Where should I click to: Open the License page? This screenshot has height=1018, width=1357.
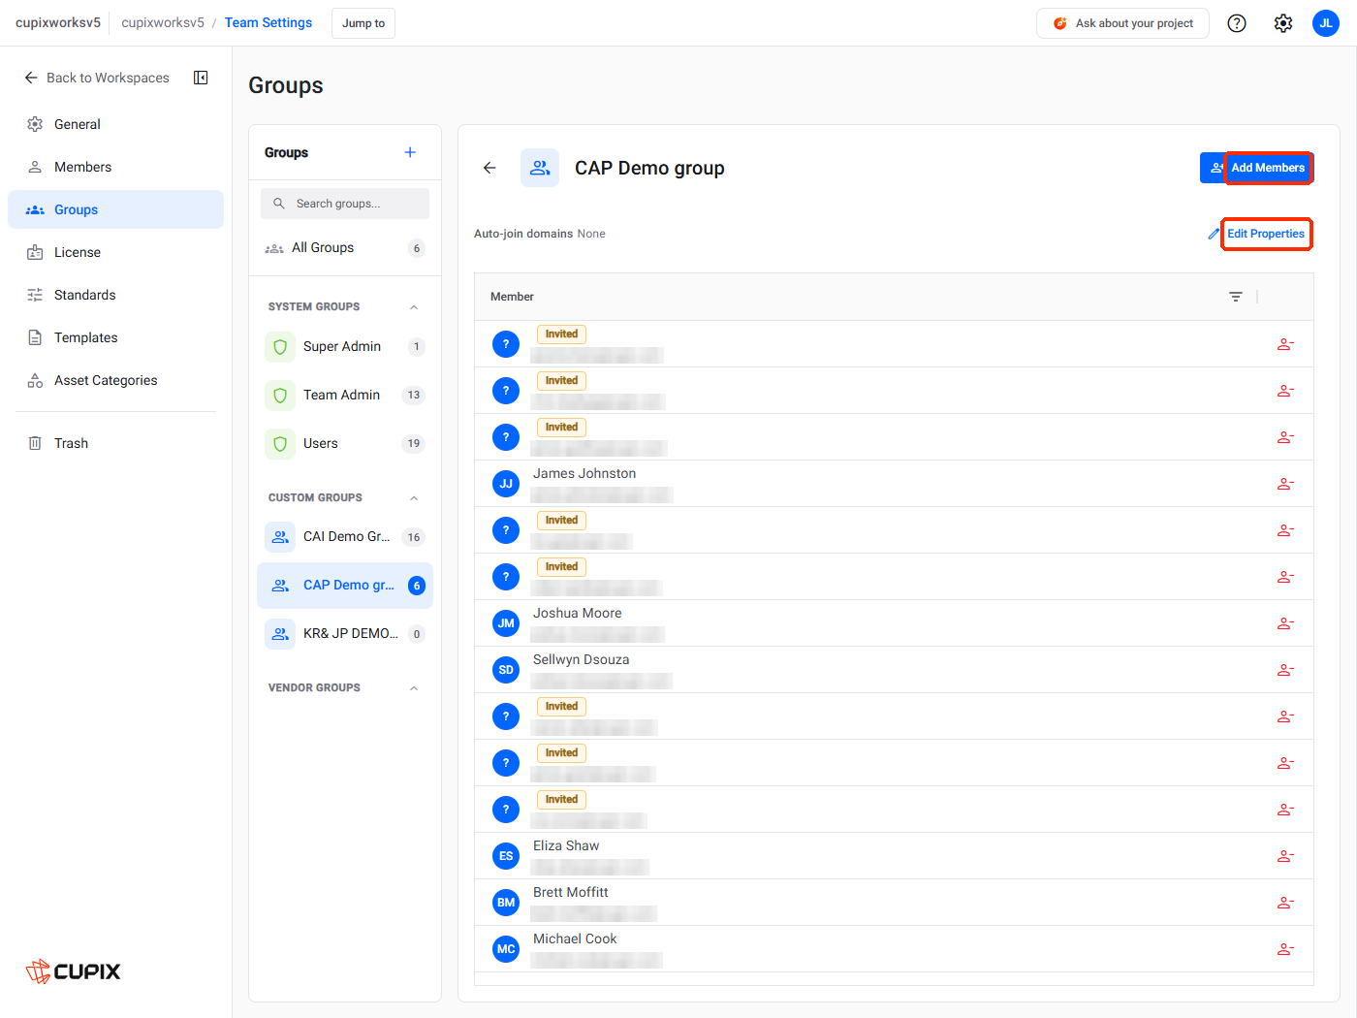coord(115,252)
